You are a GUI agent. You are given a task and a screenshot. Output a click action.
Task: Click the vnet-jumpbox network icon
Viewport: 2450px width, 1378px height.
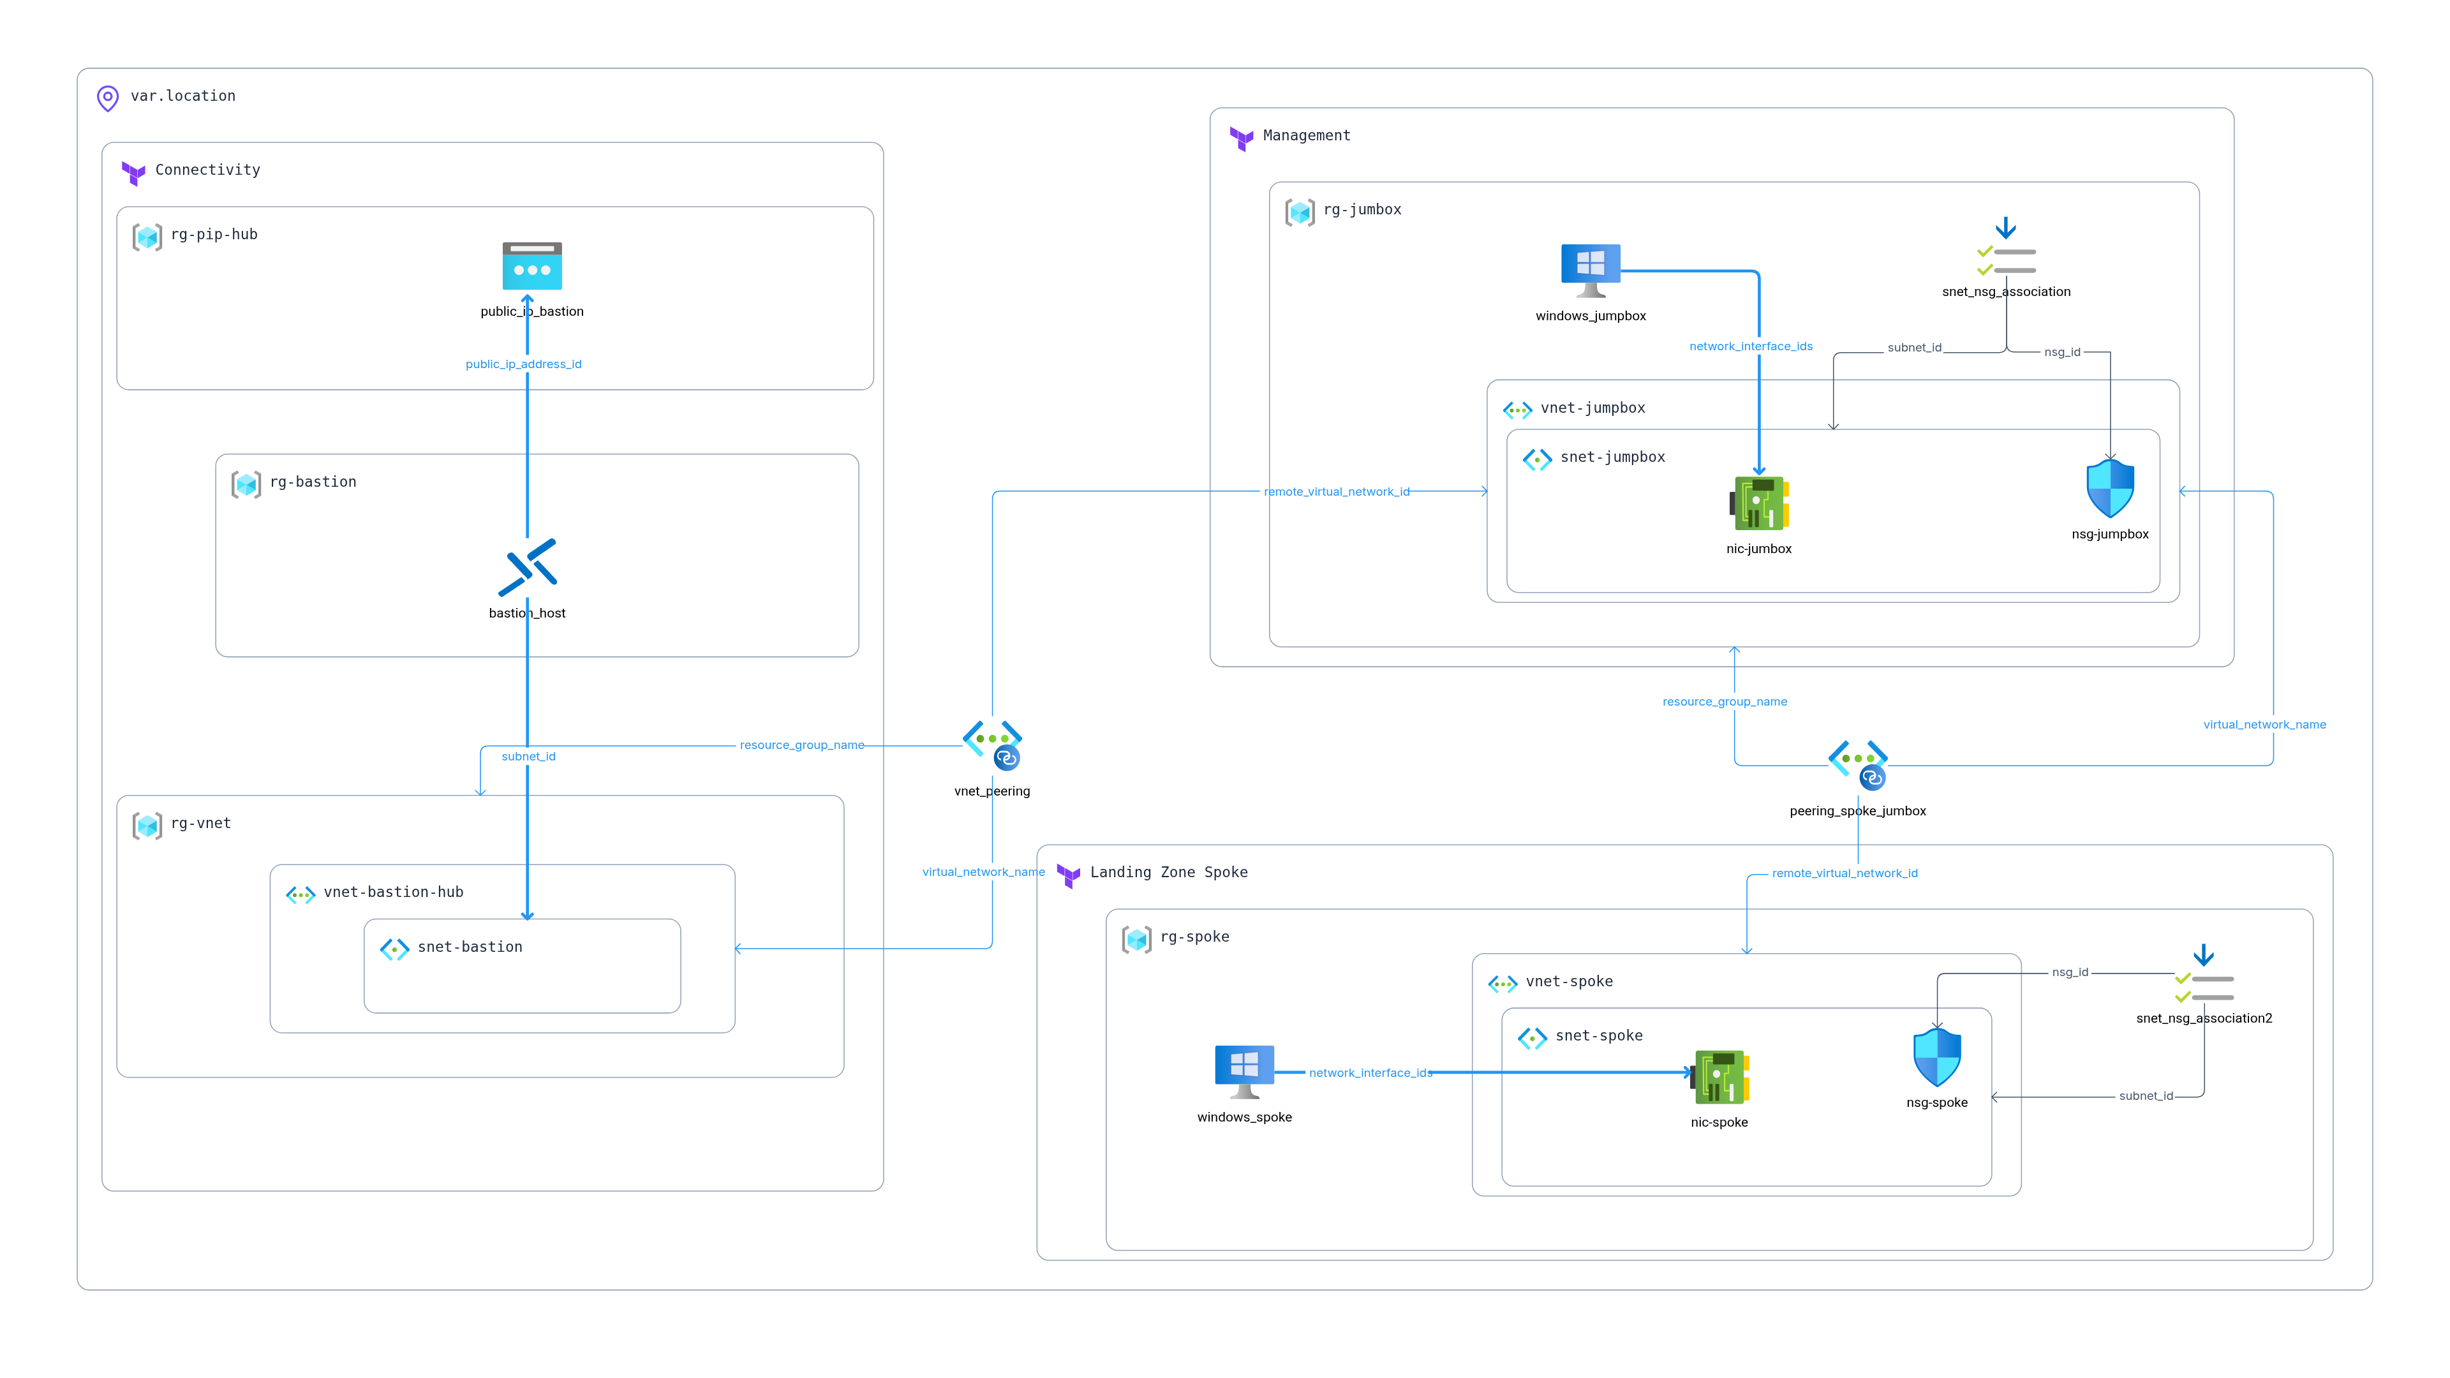(1518, 410)
